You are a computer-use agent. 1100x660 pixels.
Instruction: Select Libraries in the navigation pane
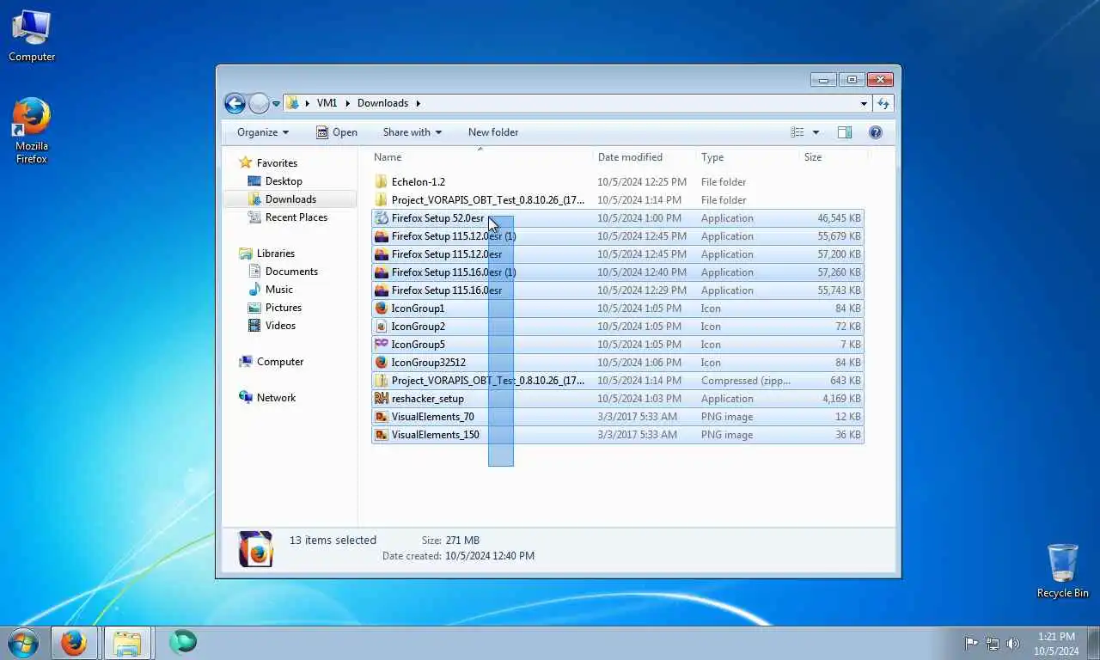(x=275, y=254)
